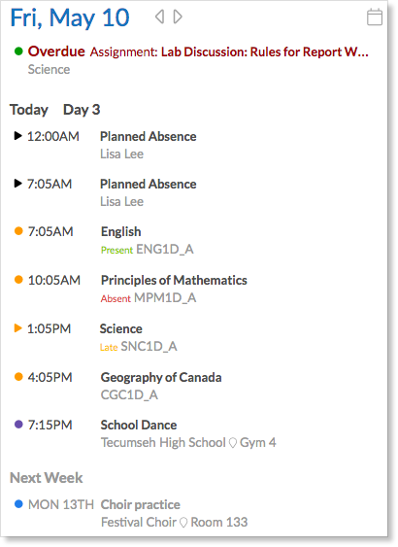Screen dimensions: 398x547
Task: Click blue dot beside Choir practice
Action: coord(18,504)
